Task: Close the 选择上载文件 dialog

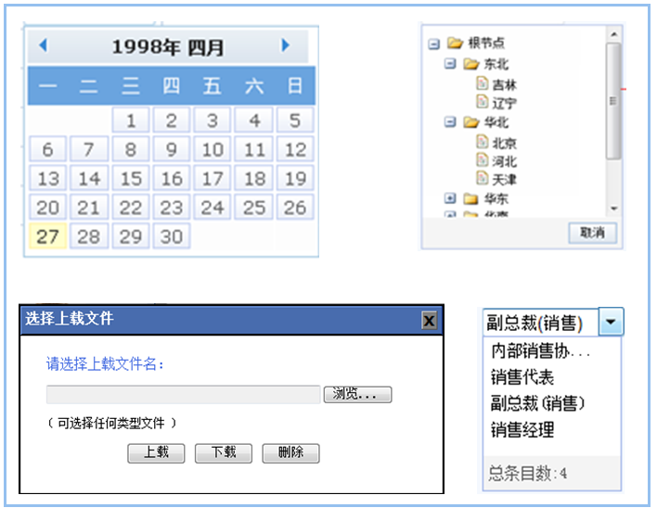Action: [429, 320]
